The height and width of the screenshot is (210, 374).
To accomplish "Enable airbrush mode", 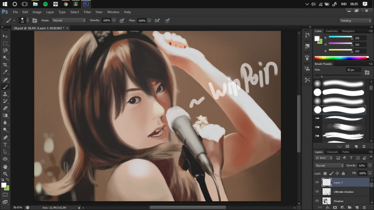I will [157, 21].
